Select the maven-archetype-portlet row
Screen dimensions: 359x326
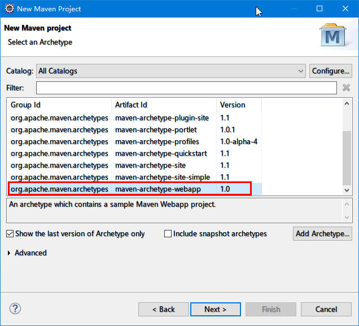coord(134,130)
